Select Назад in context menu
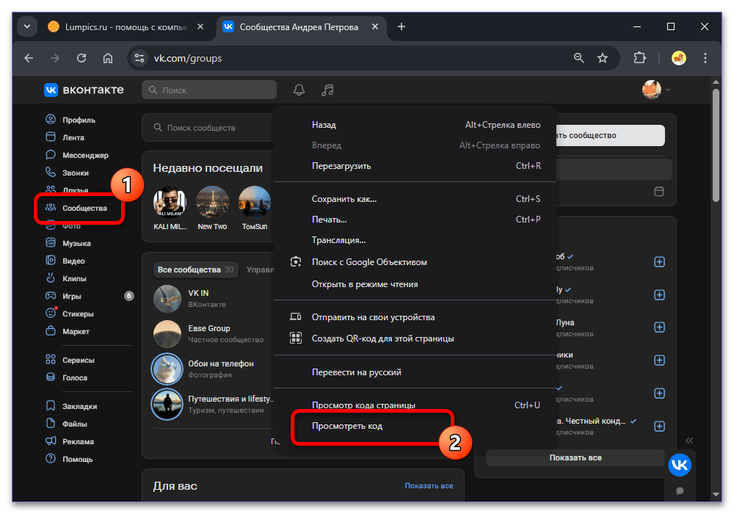The image size is (734, 514). 415,125
